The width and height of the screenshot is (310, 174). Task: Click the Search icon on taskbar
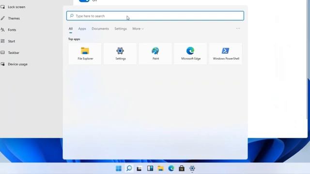point(129,168)
